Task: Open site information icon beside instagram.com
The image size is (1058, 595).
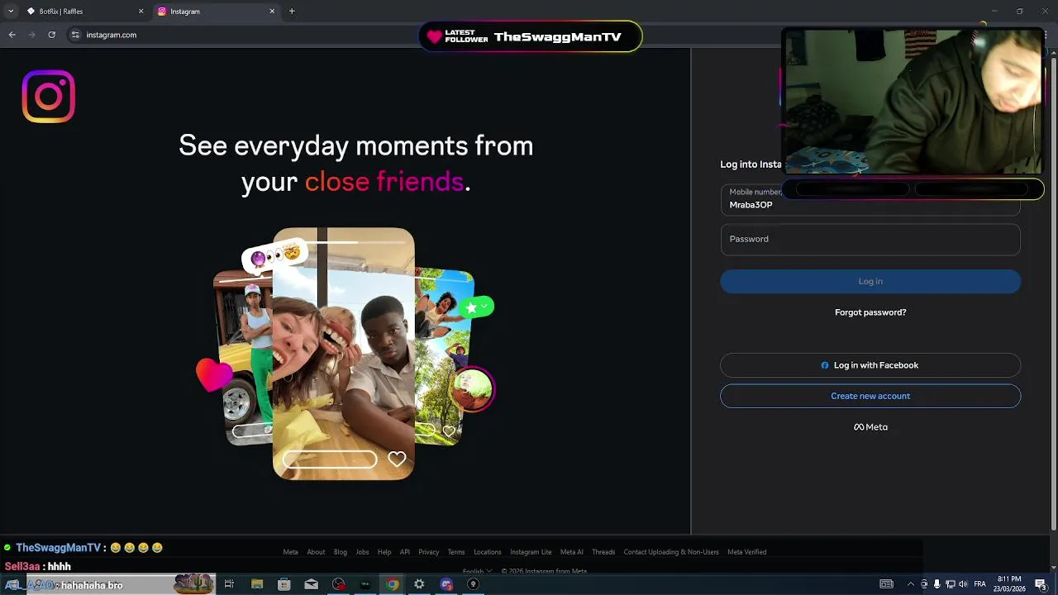Action: click(75, 35)
